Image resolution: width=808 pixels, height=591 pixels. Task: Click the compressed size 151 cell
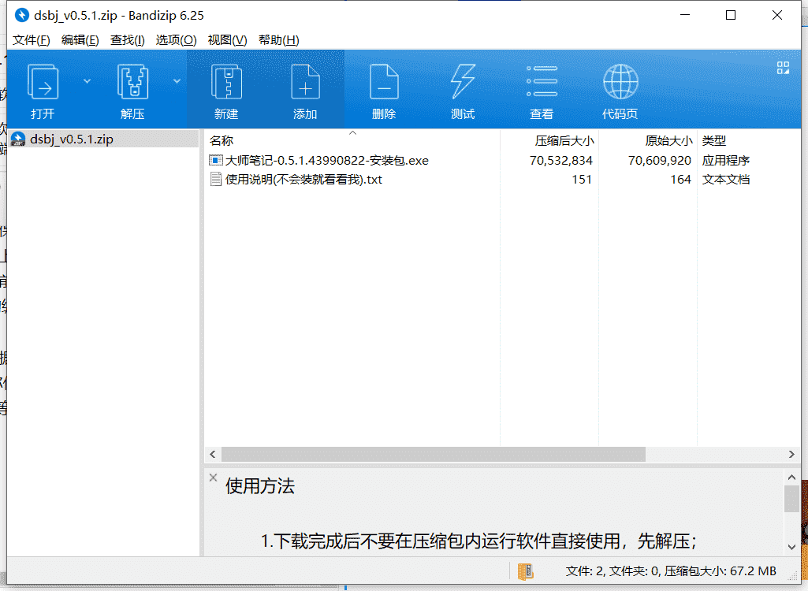pos(582,180)
